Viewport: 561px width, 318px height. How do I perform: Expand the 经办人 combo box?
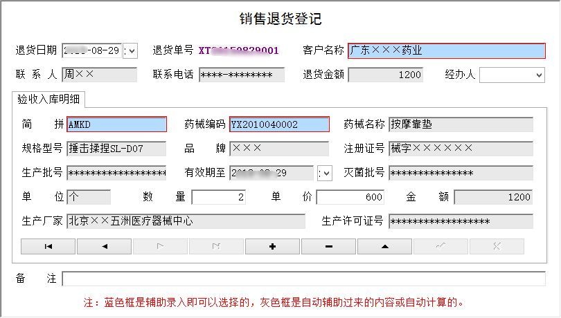[x=539, y=75]
